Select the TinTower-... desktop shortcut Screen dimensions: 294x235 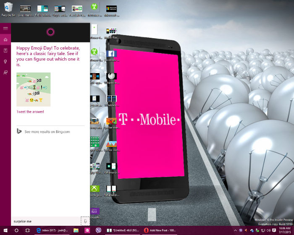click(x=94, y=9)
